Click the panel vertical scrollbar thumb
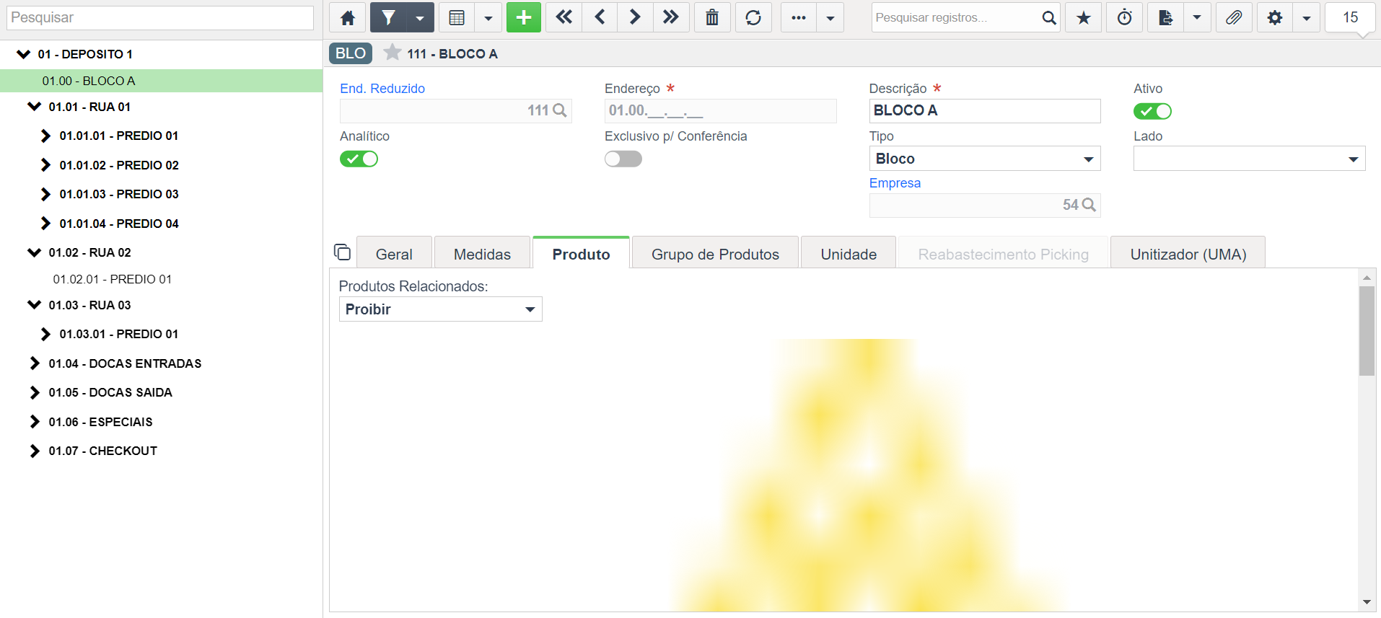The image size is (1381, 618). (x=1367, y=331)
